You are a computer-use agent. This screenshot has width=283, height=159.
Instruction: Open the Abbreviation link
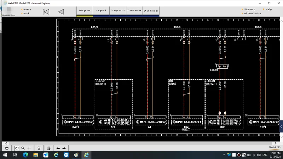253,13
